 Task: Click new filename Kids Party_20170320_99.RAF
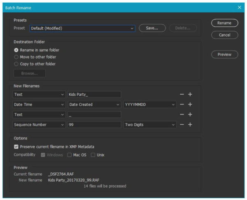[74, 180]
